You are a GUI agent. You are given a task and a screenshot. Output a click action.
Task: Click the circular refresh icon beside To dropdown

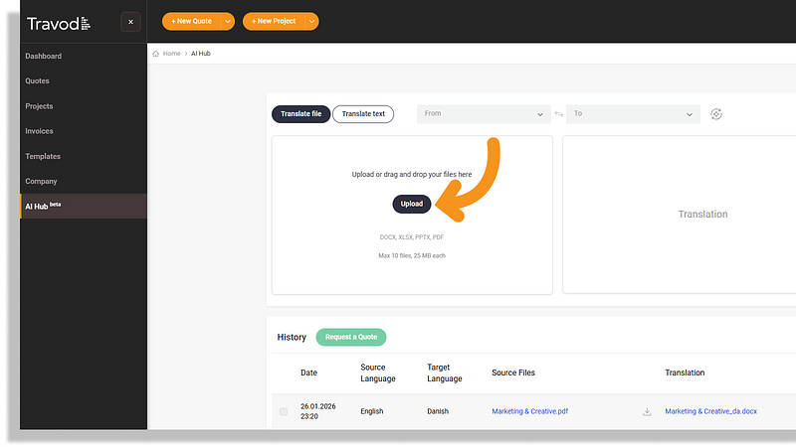point(716,114)
